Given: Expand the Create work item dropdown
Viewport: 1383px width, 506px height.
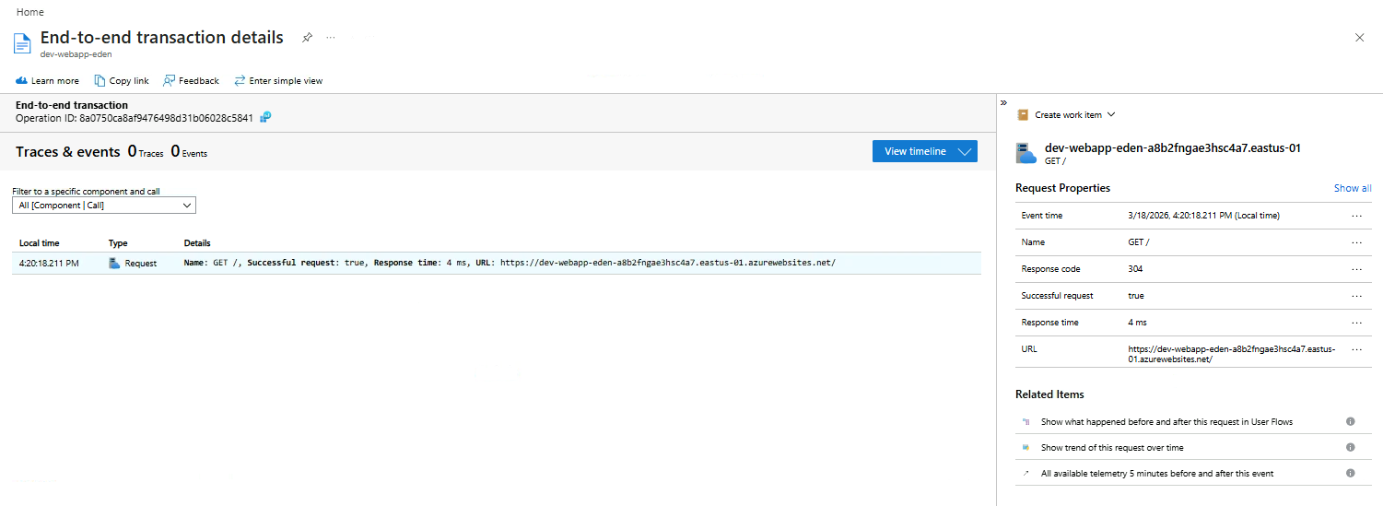Looking at the screenshot, I should pos(1066,115).
